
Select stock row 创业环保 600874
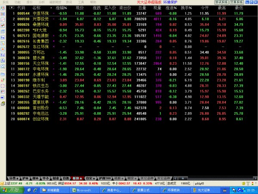coord(128,119)
